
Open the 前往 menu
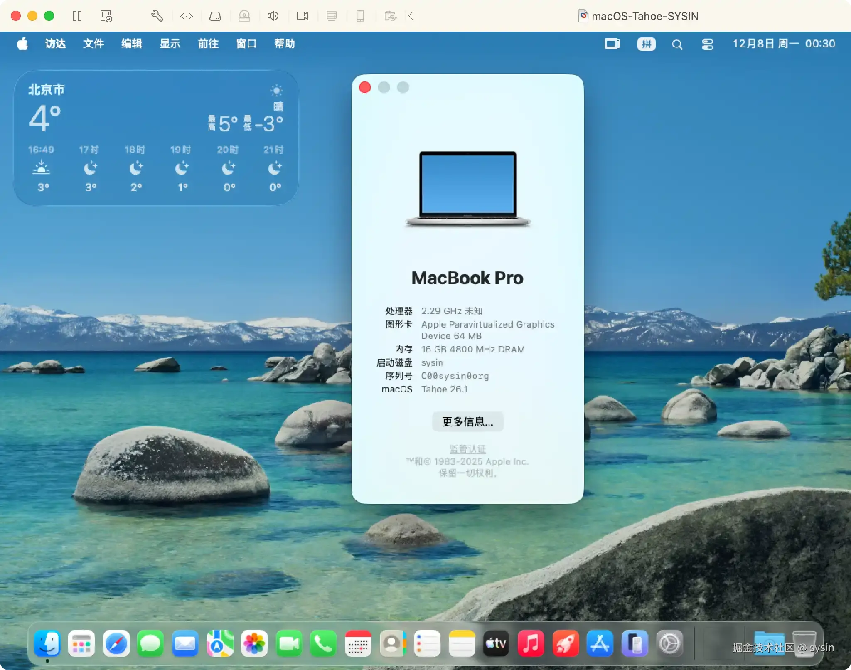[208, 44]
